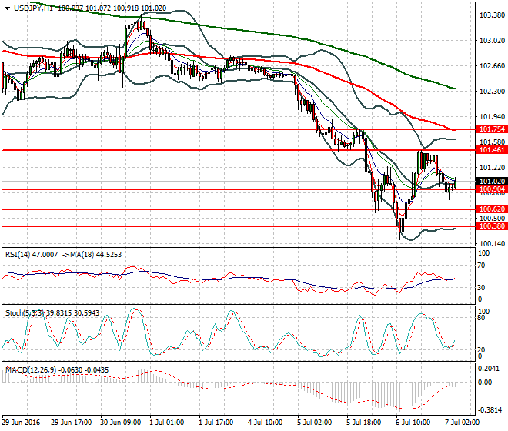Select the 6 Jul 10:00 time axis label

(x=413, y=423)
